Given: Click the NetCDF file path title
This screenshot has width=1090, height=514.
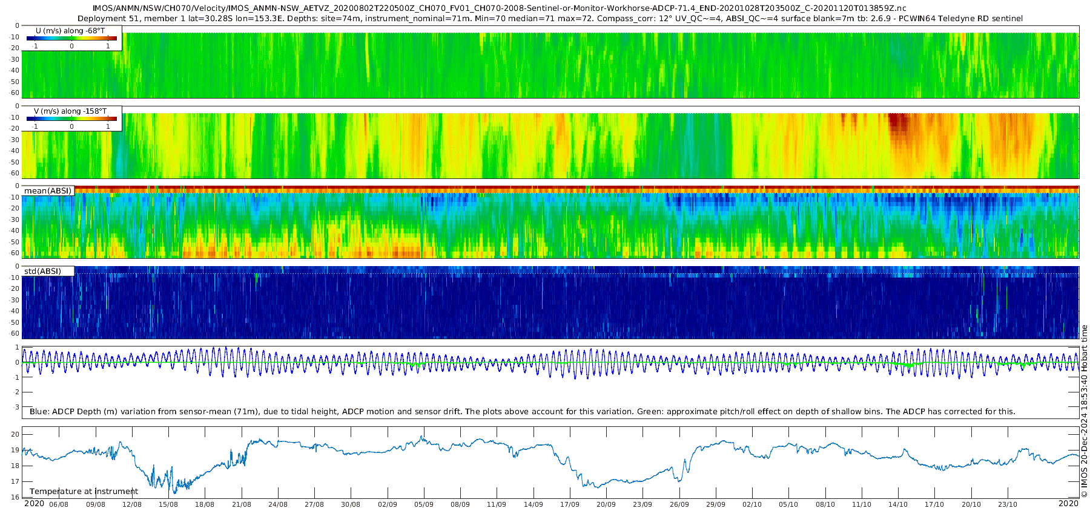Looking at the screenshot, I should pyautogui.click(x=500, y=8).
